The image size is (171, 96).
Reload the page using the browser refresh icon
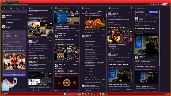coord(4,4)
